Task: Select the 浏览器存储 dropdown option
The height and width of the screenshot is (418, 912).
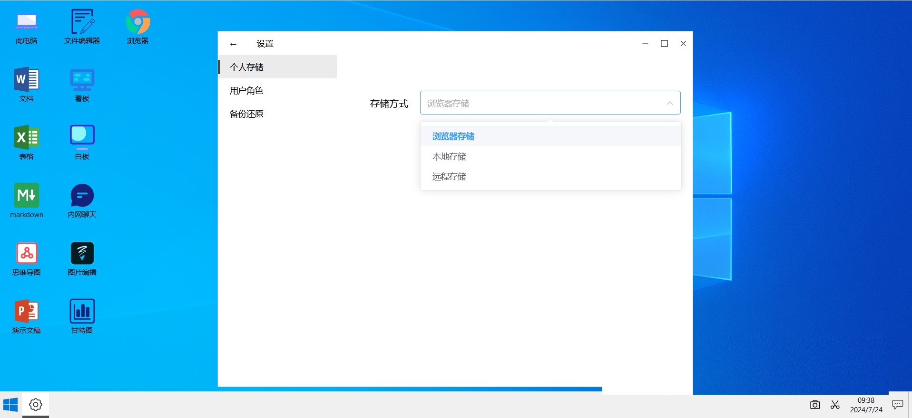Action: (453, 136)
